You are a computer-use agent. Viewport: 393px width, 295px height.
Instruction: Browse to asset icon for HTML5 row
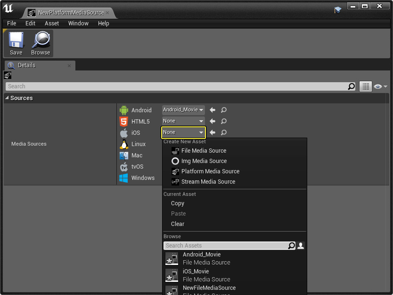pos(224,121)
